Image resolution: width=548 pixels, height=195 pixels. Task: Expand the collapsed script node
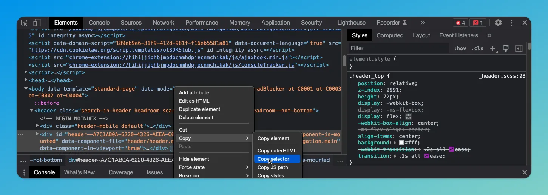pyautogui.click(x=26, y=72)
